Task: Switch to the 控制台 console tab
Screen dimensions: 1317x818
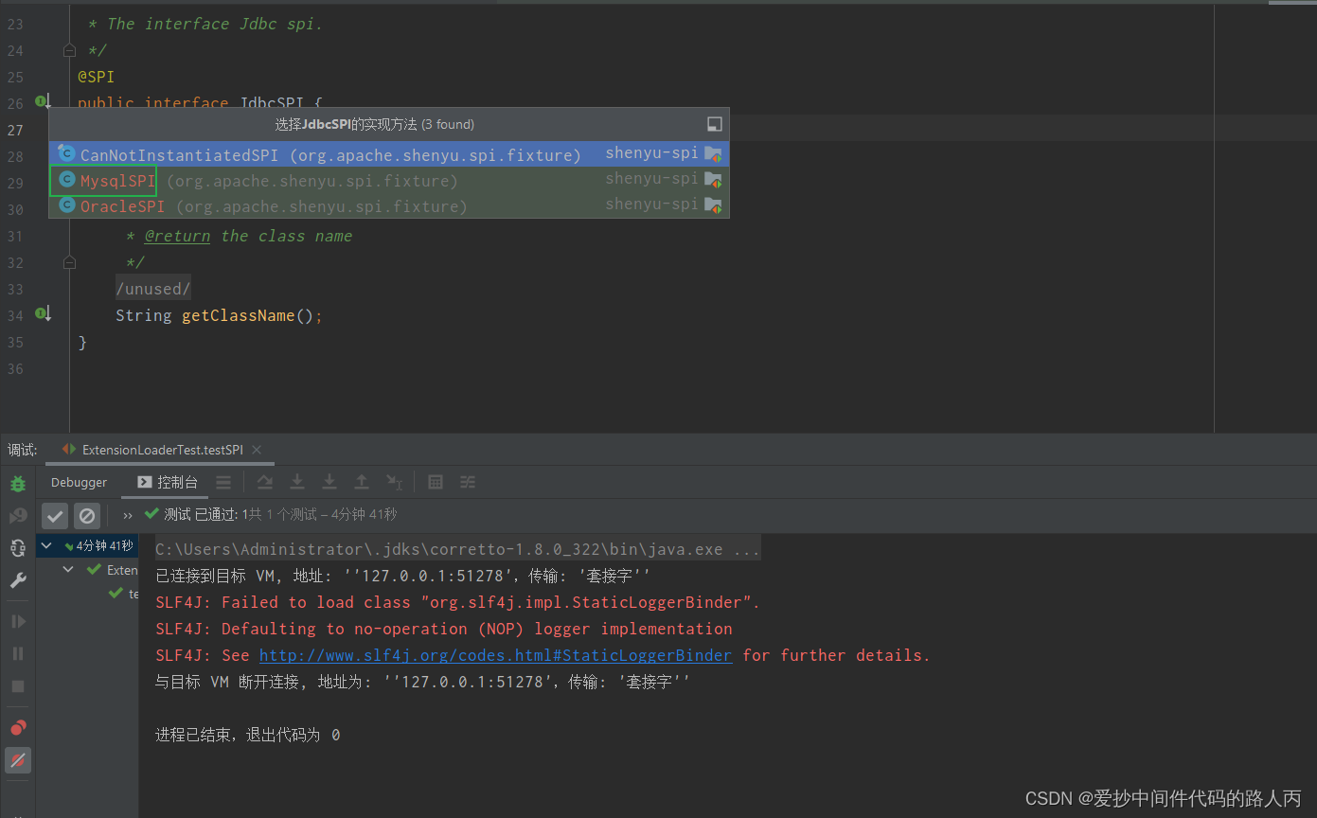Action: pyautogui.click(x=169, y=482)
